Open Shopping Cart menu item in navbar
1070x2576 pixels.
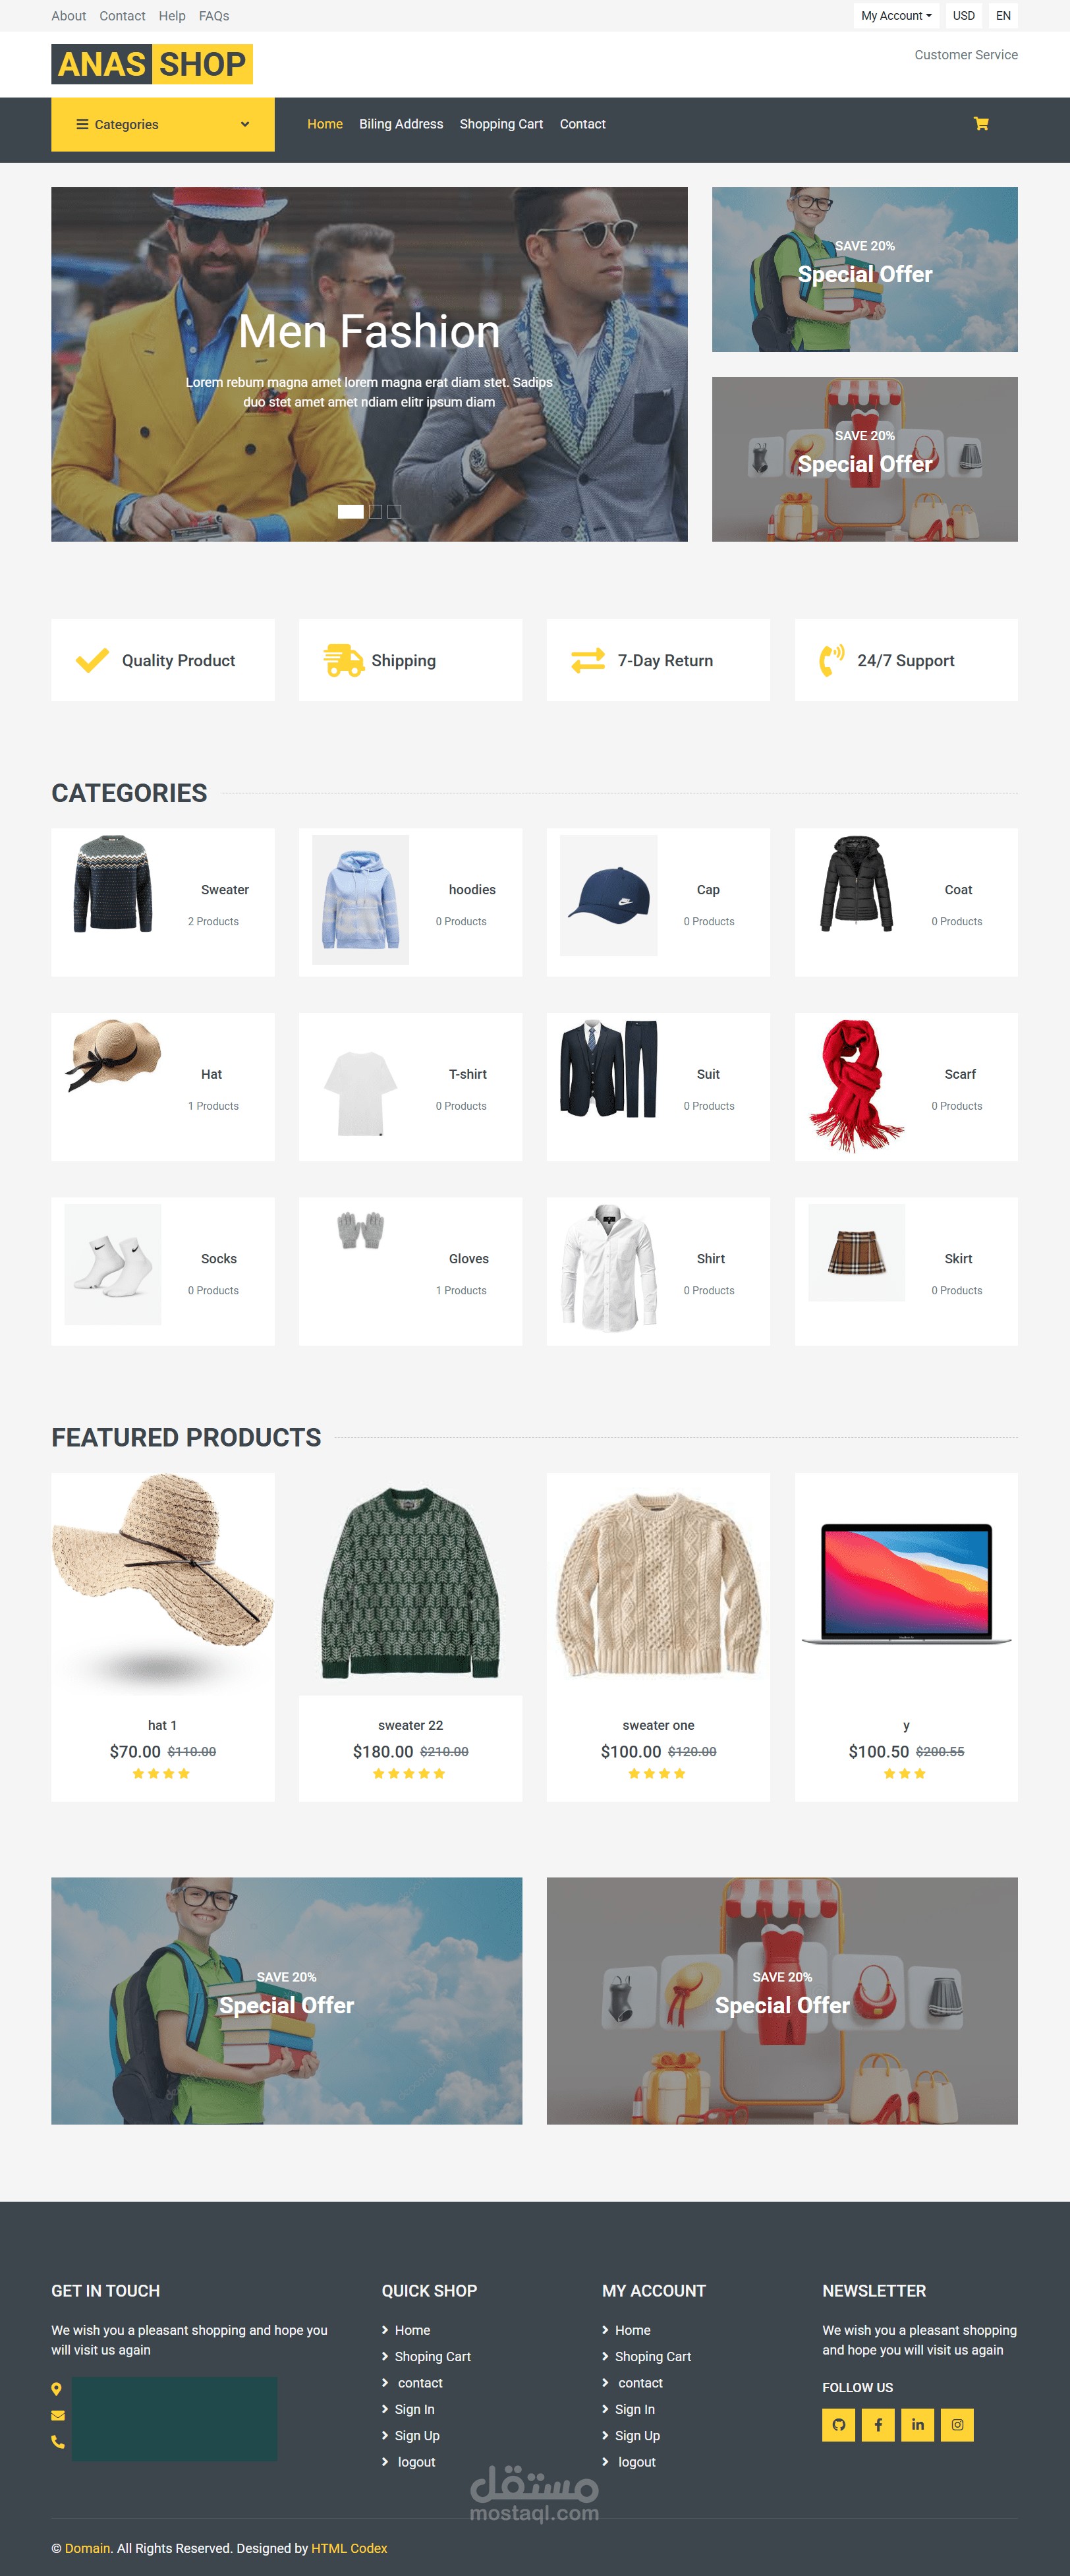501,124
